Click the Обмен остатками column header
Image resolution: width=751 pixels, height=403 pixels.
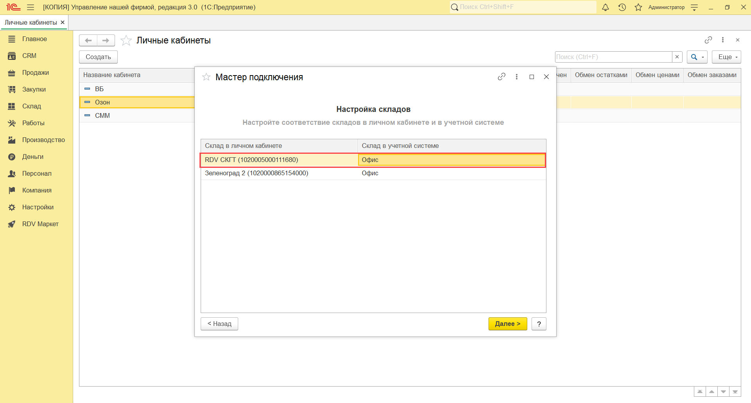click(x=601, y=75)
